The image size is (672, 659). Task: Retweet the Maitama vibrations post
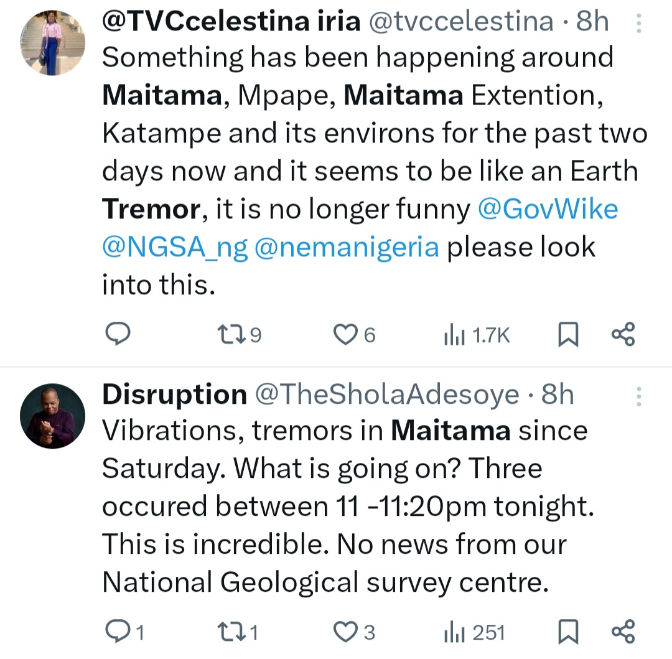pos(231,632)
